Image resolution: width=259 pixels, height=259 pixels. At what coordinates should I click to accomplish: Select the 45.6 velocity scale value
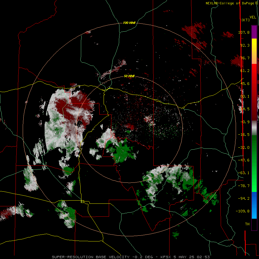click(245, 83)
